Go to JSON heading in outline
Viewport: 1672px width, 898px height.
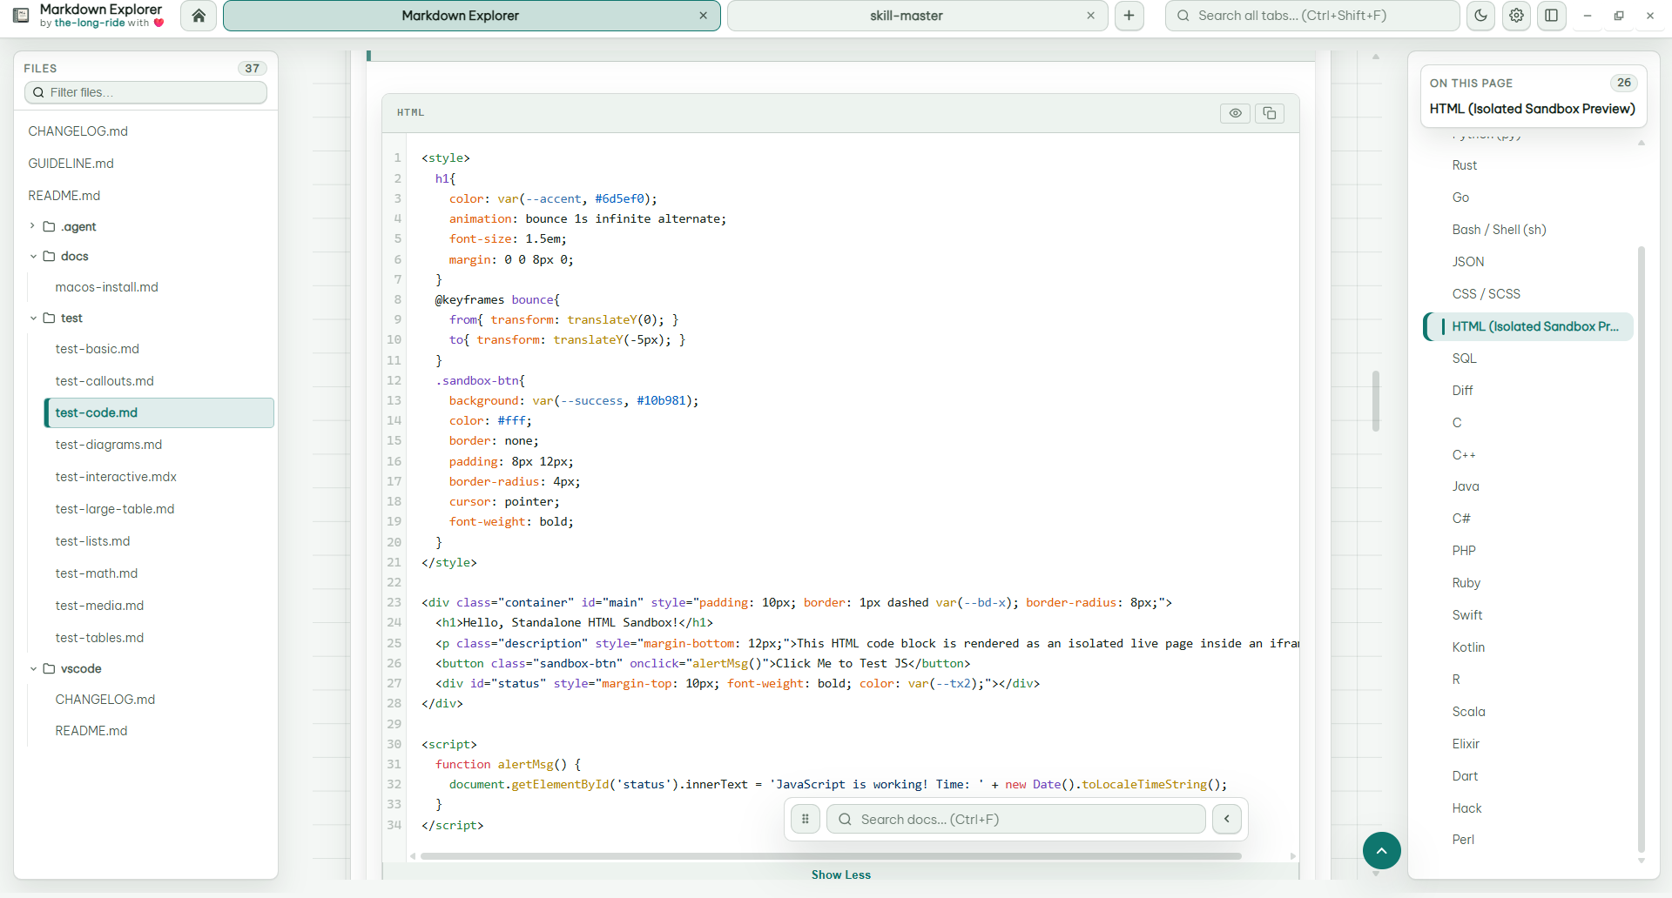(1467, 262)
